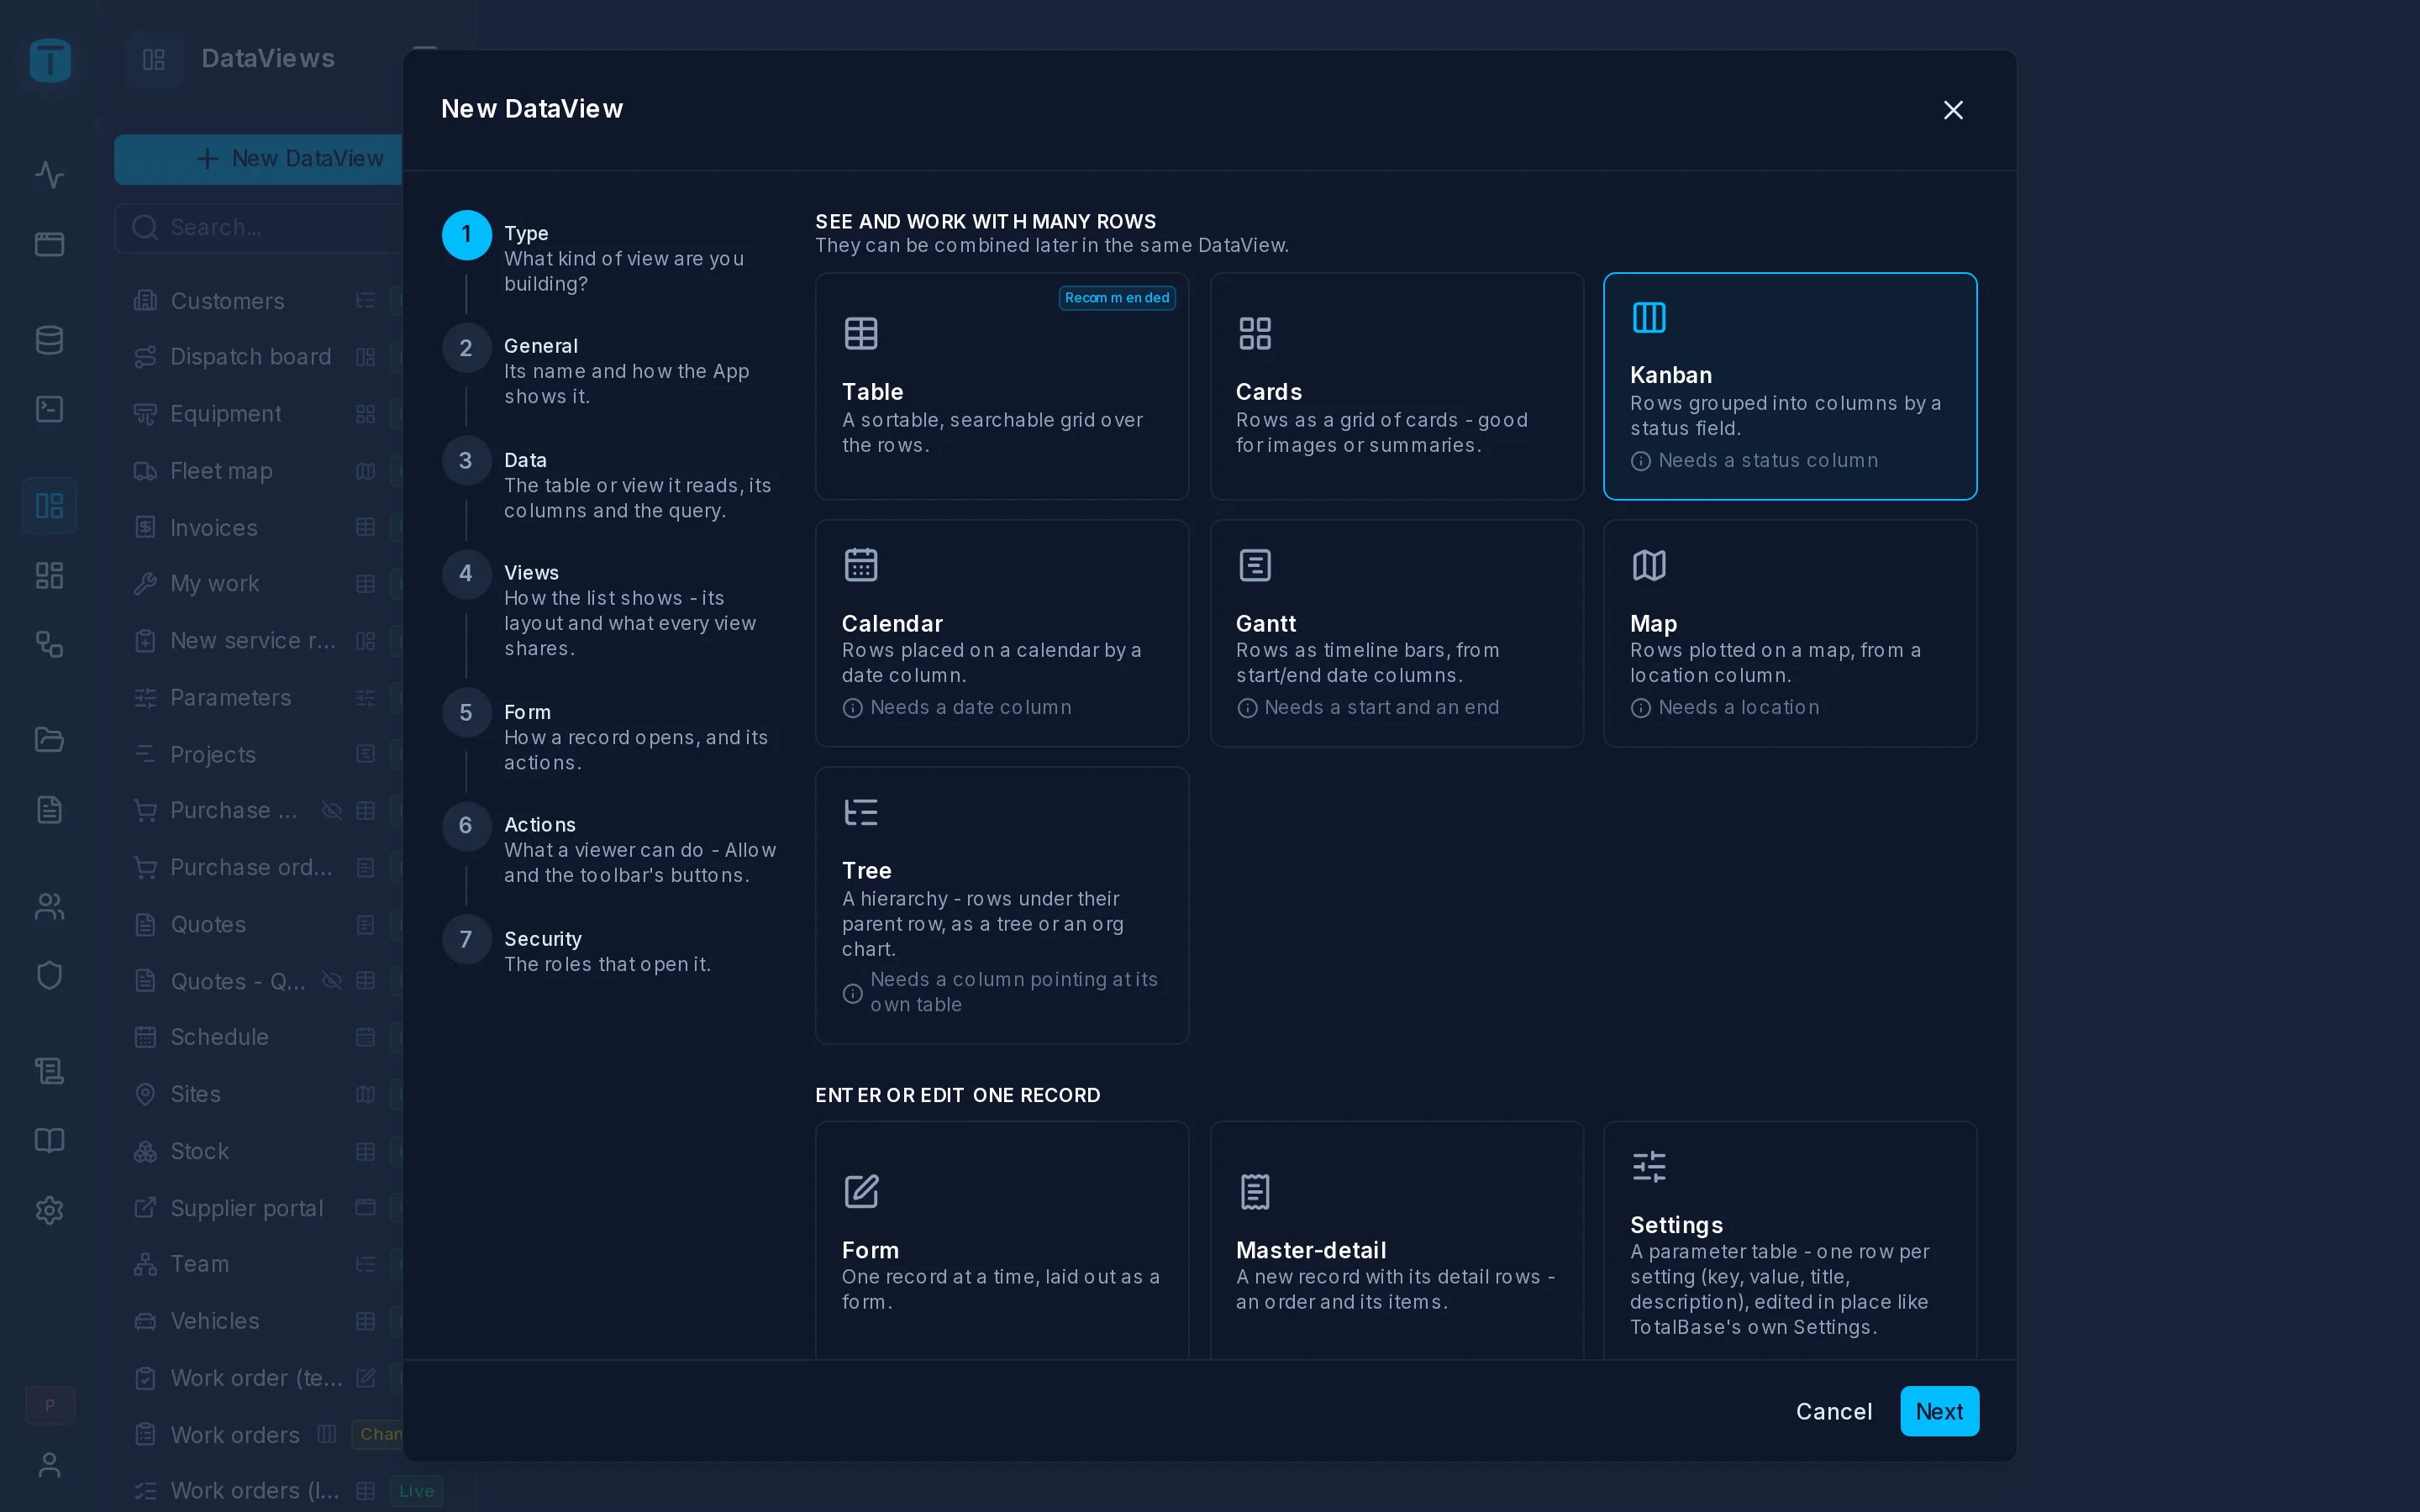Viewport: 2420px width, 1512px height.
Task: Open the shield security icon in left rail
Action: 49,975
